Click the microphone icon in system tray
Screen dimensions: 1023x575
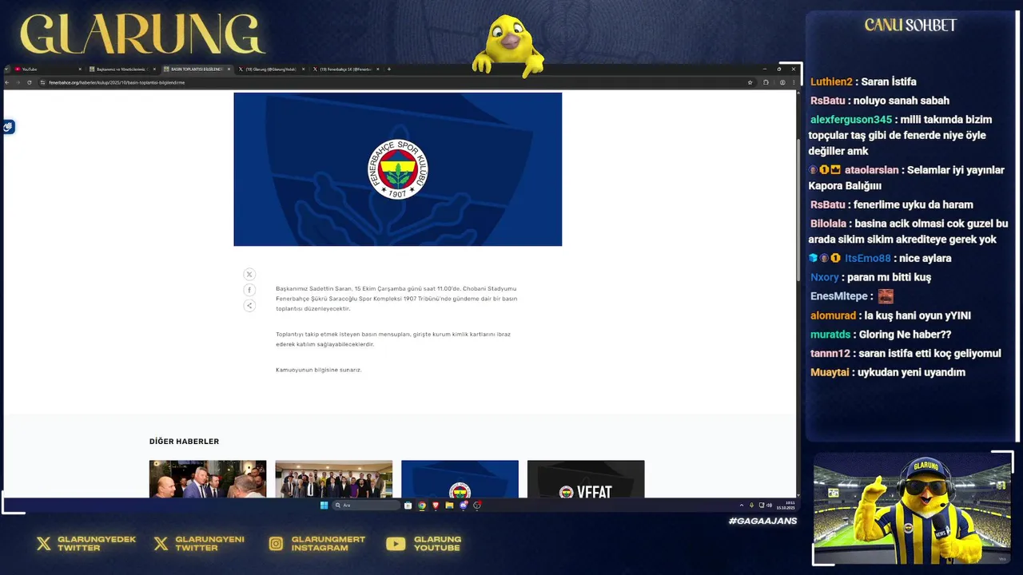click(x=751, y=506)
